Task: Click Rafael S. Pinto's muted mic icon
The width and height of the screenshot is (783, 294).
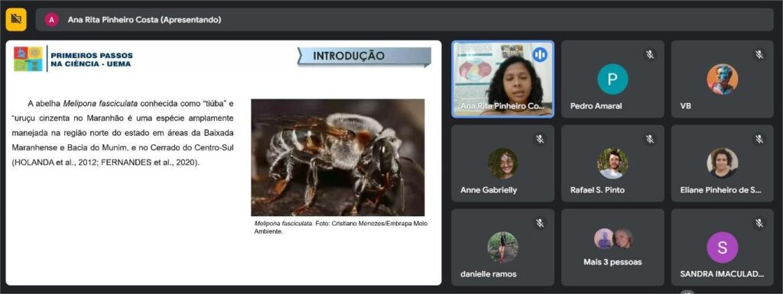Action: pyautogui.click(x=650, y=139)
